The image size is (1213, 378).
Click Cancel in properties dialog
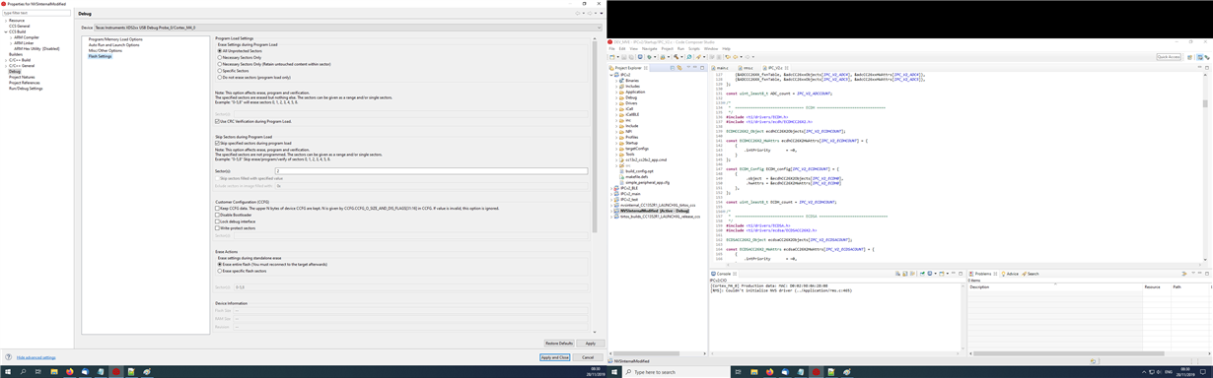pyautogui.click(x=588, y=357)
